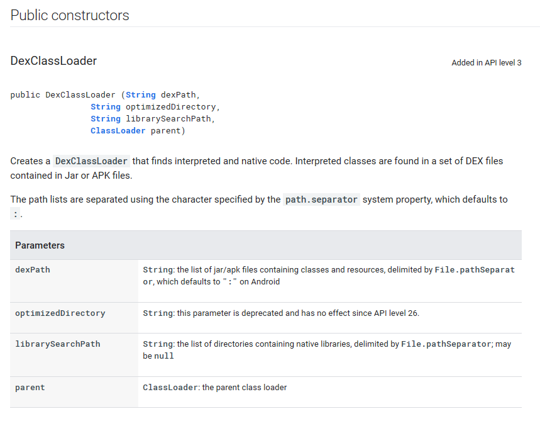This screenshot has width=540, height=421.
Task: Click the colon default separator code snippet
Action: (x=15, y=214)
